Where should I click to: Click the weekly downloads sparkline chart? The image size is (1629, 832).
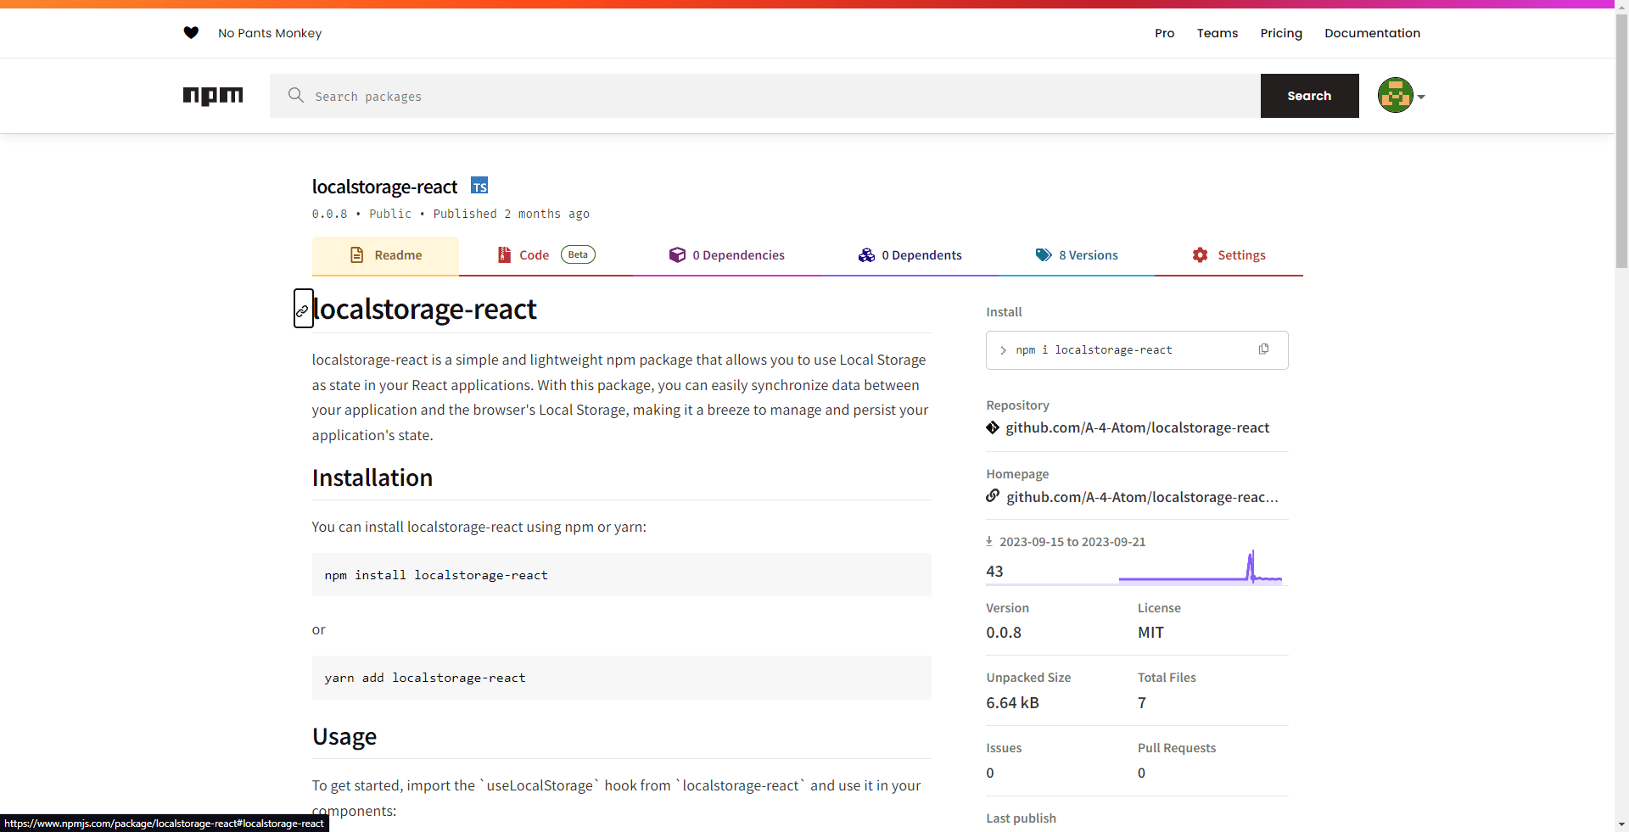[1201, 567]
